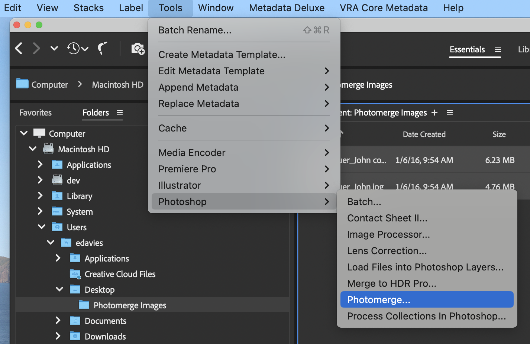
Task: Open the Tools menu
Action: point(171,8)
